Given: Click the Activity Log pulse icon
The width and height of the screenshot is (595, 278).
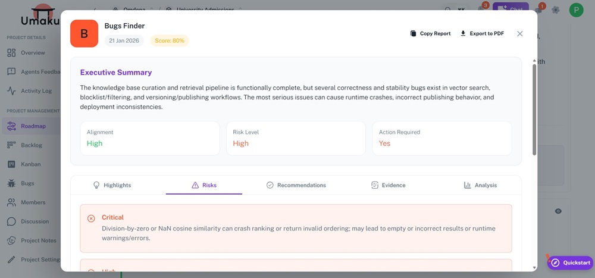Looking at the screenshot, I should (11, 91).
